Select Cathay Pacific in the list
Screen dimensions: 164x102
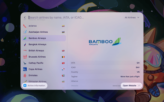pyautogui.click(x=36, y=63)
